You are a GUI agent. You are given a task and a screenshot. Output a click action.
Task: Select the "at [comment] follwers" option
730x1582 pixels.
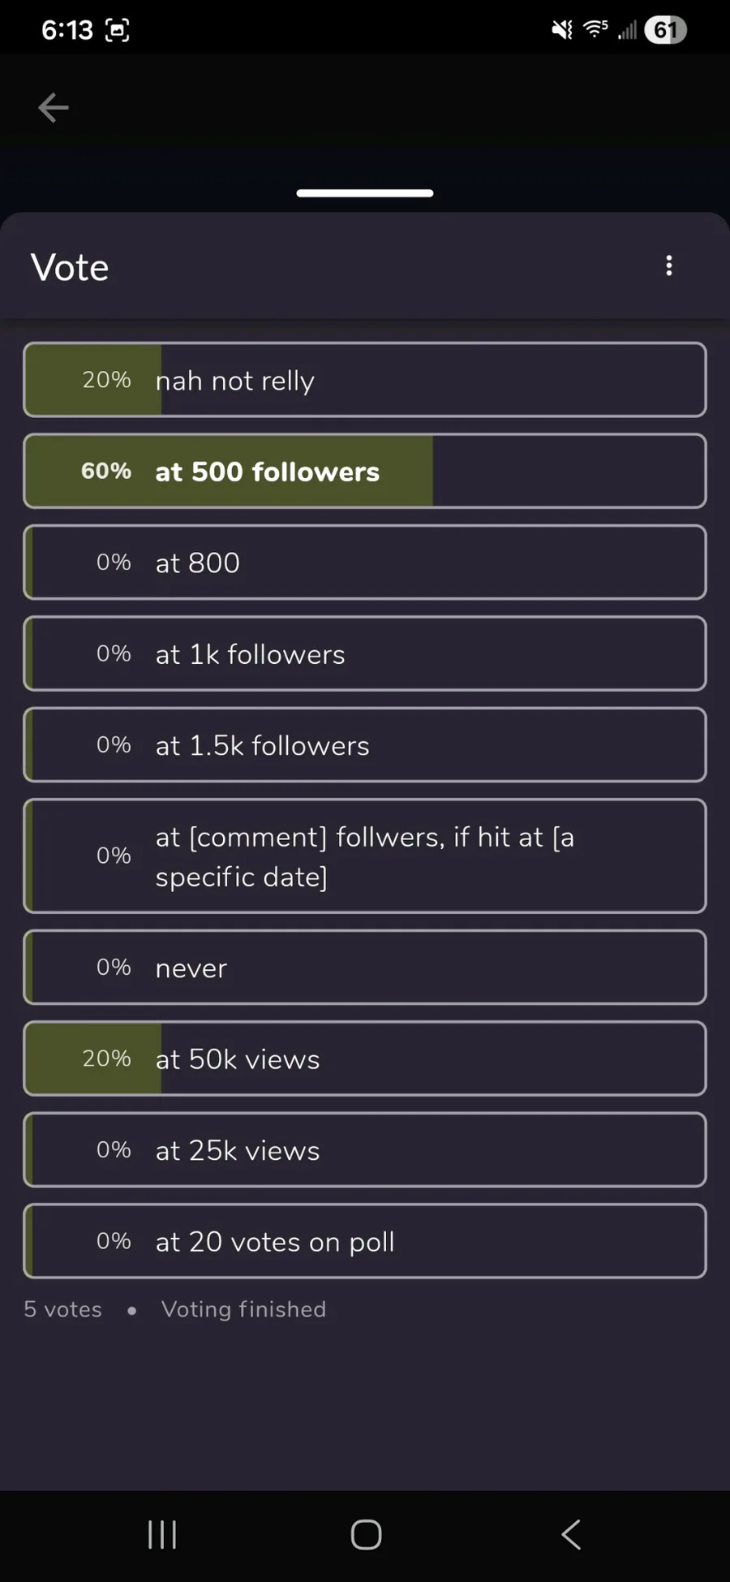point(365,856)
